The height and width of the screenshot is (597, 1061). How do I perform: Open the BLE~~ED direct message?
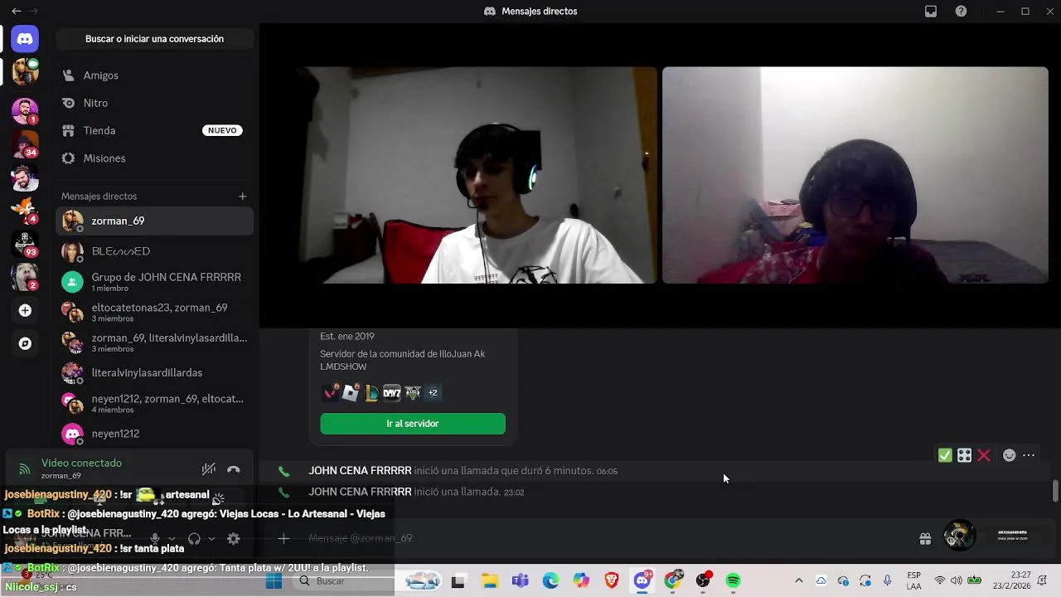coord(154,251)
